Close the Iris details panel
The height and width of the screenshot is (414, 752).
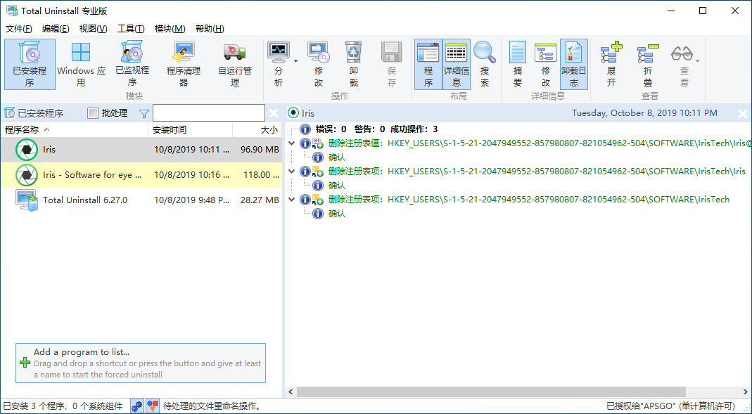tap(742, 114)
